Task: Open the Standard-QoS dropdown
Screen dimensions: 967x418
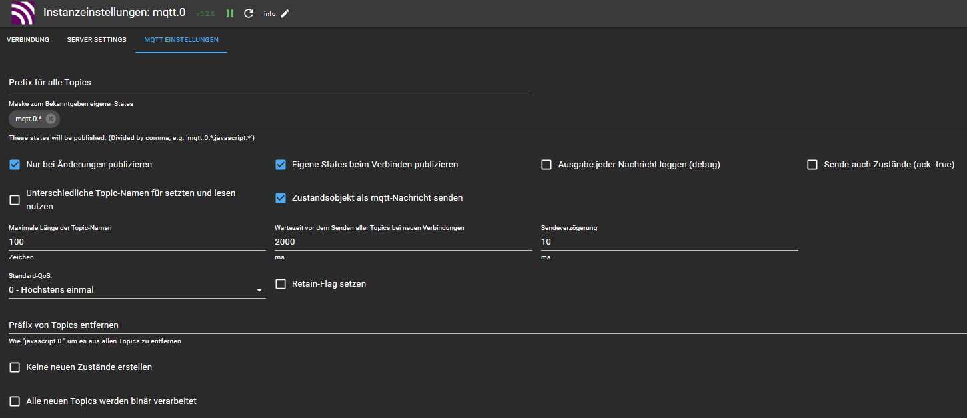Action: click(137, 290)
